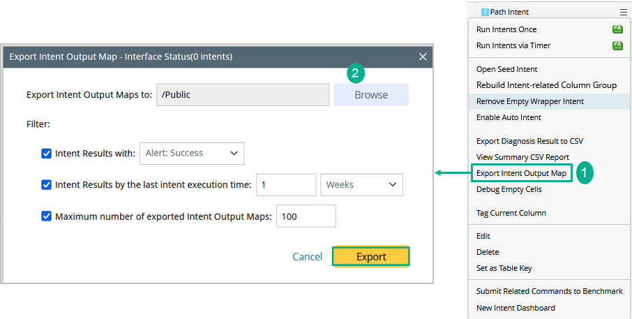Click Remove Empty Wrapper Intent

530,101
